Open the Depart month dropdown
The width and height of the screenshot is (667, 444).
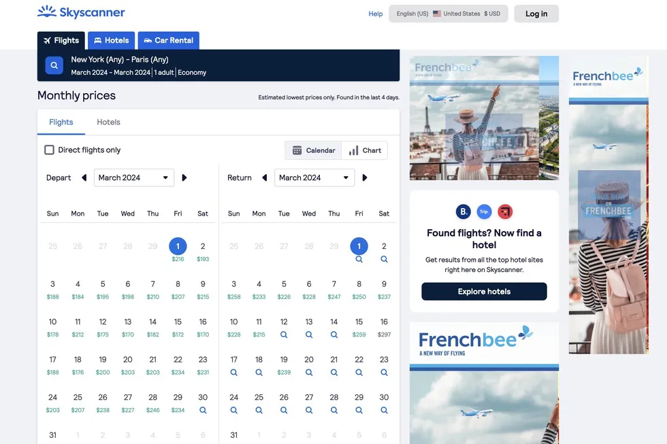point(134,177)
